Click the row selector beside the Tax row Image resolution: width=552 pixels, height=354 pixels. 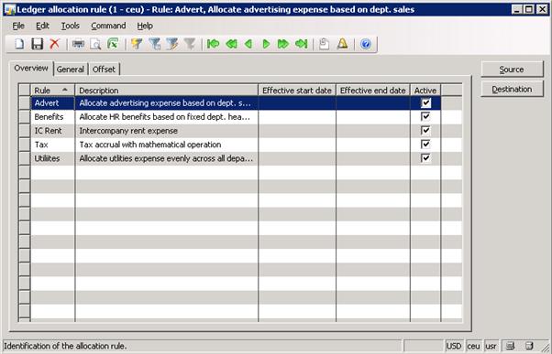25,145
